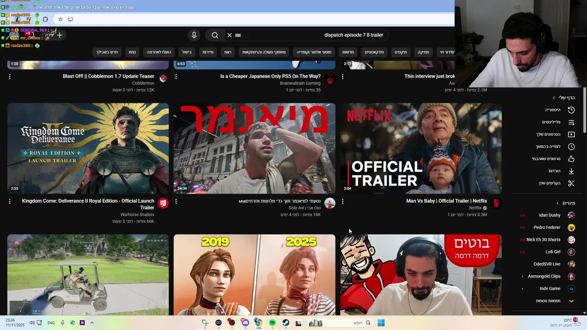Select the 'מיקסים' filter chip

(x=401, y=52)
